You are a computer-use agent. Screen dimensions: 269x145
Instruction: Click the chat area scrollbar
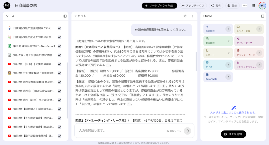point(196,62)
